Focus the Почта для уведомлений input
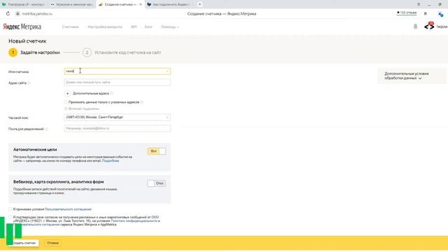Image resolution: width=448 pixels, height=252 pixels. [118, 129]
